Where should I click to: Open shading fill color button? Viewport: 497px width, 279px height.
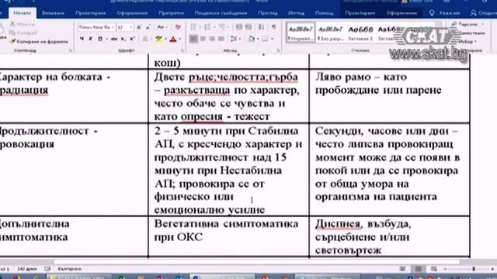pyautogui.click(x=251, y=39)
